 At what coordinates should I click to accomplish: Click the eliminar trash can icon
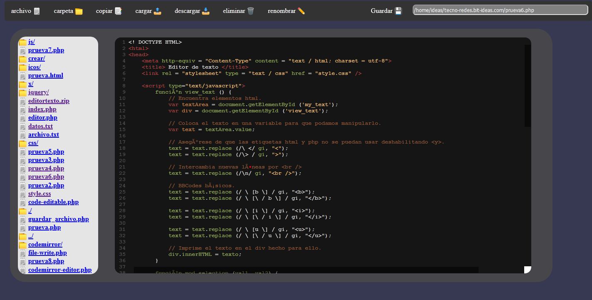(x=250, y=11)
